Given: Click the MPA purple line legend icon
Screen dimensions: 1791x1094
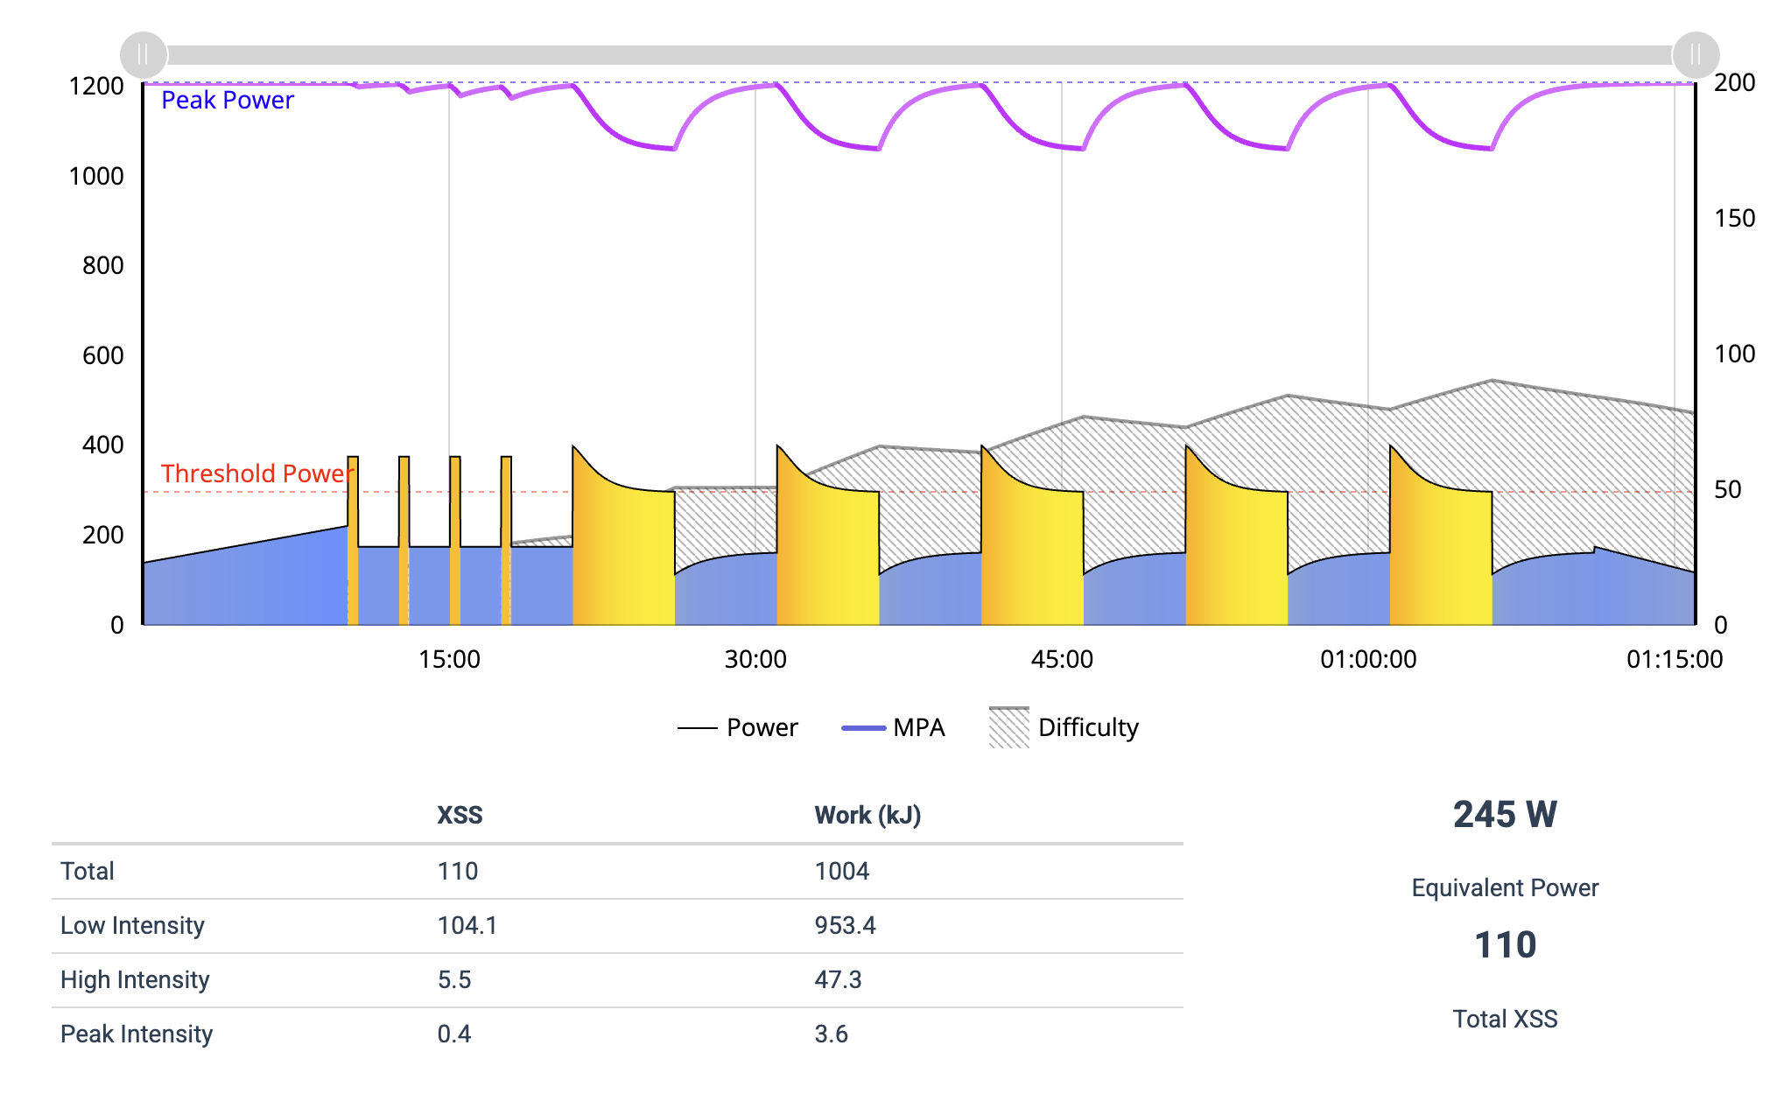Looking at the screenshot, I should point(863,727).
